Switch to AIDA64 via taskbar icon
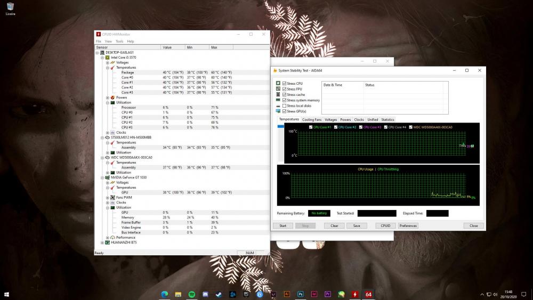The width and height of the screenshot is (533, 300). click(x=368, y=294)
